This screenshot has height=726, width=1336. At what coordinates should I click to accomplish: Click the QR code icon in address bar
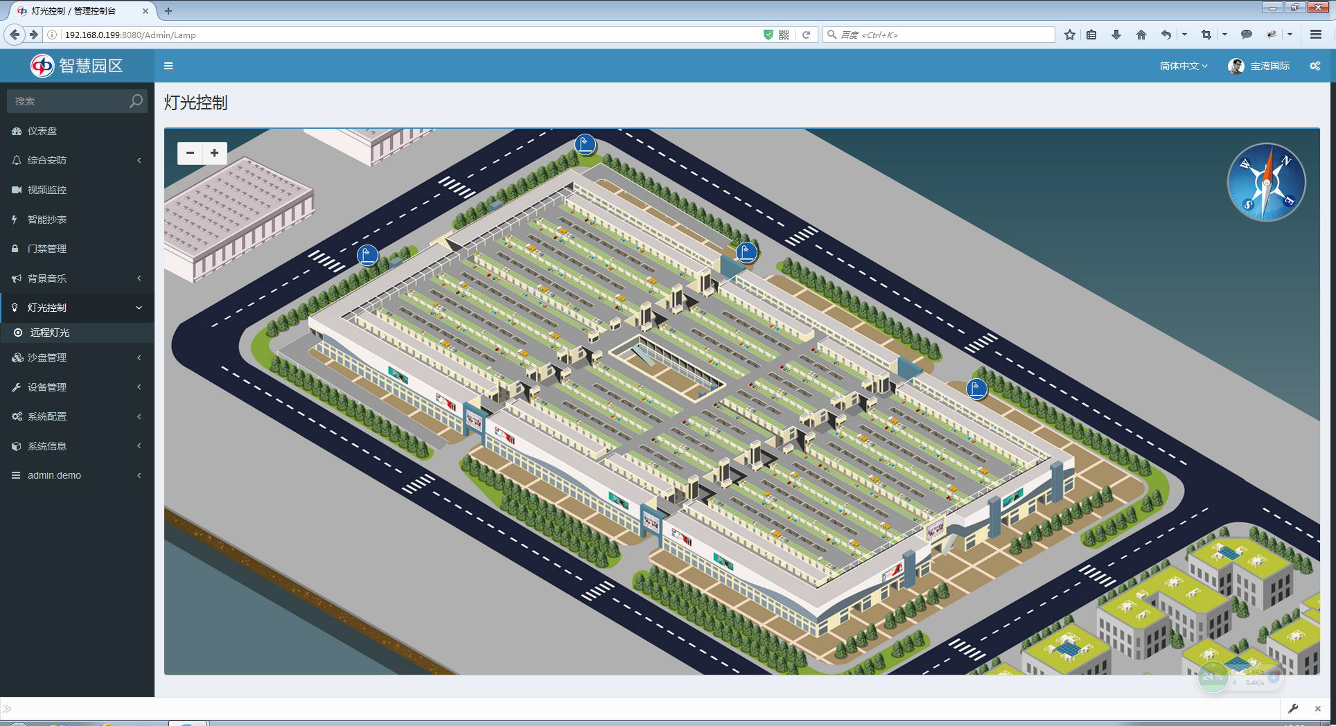[784, 35]
